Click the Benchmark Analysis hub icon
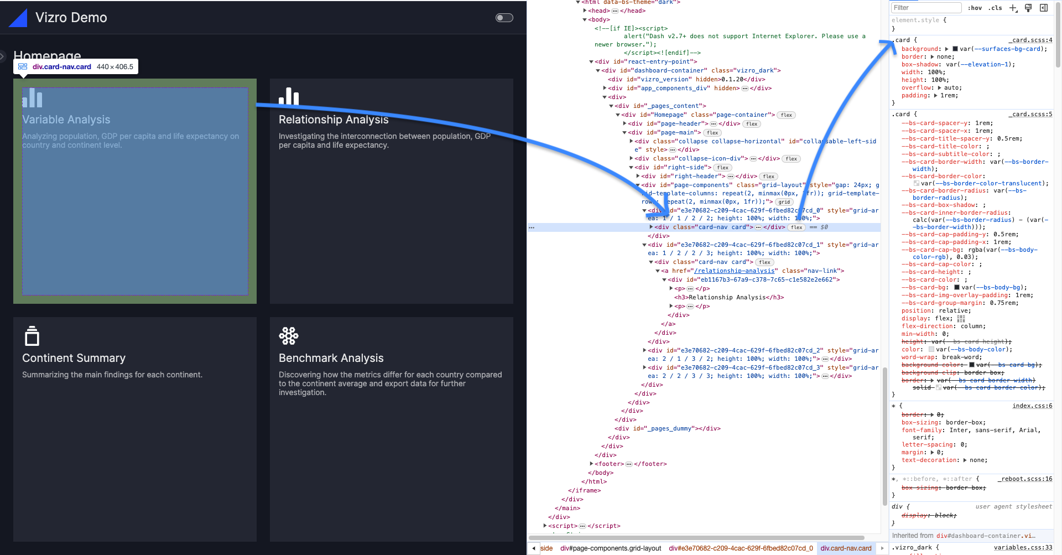Viewport: 1062px width, 555px height. point(289,335)
